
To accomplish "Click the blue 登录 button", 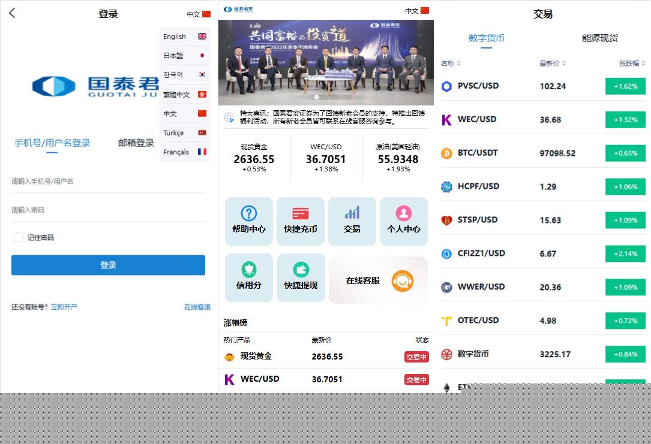I will [109, 265].
